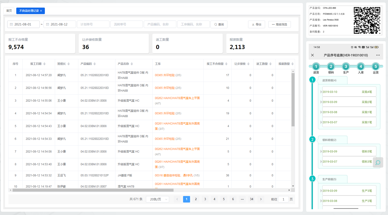Click the 计划单号 input field
Viewport: 388px width, 215px height.
pos(93,24)
